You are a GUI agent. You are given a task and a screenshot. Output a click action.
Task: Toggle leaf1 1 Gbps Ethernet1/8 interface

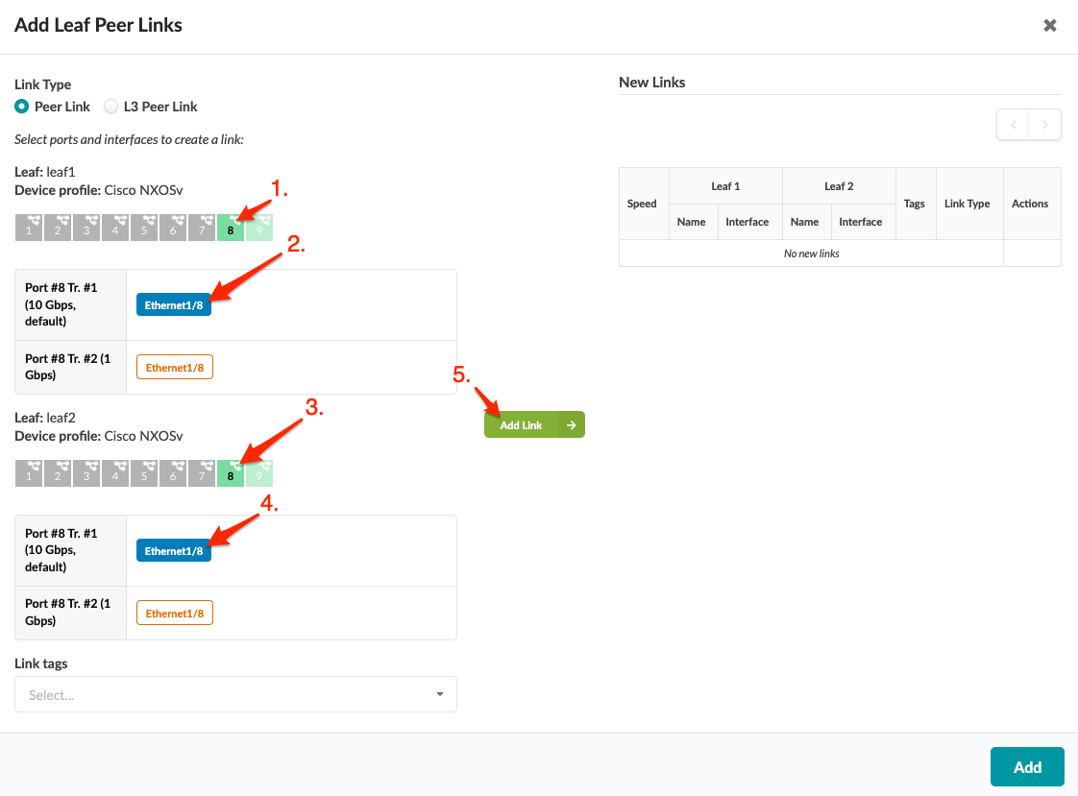175,368
